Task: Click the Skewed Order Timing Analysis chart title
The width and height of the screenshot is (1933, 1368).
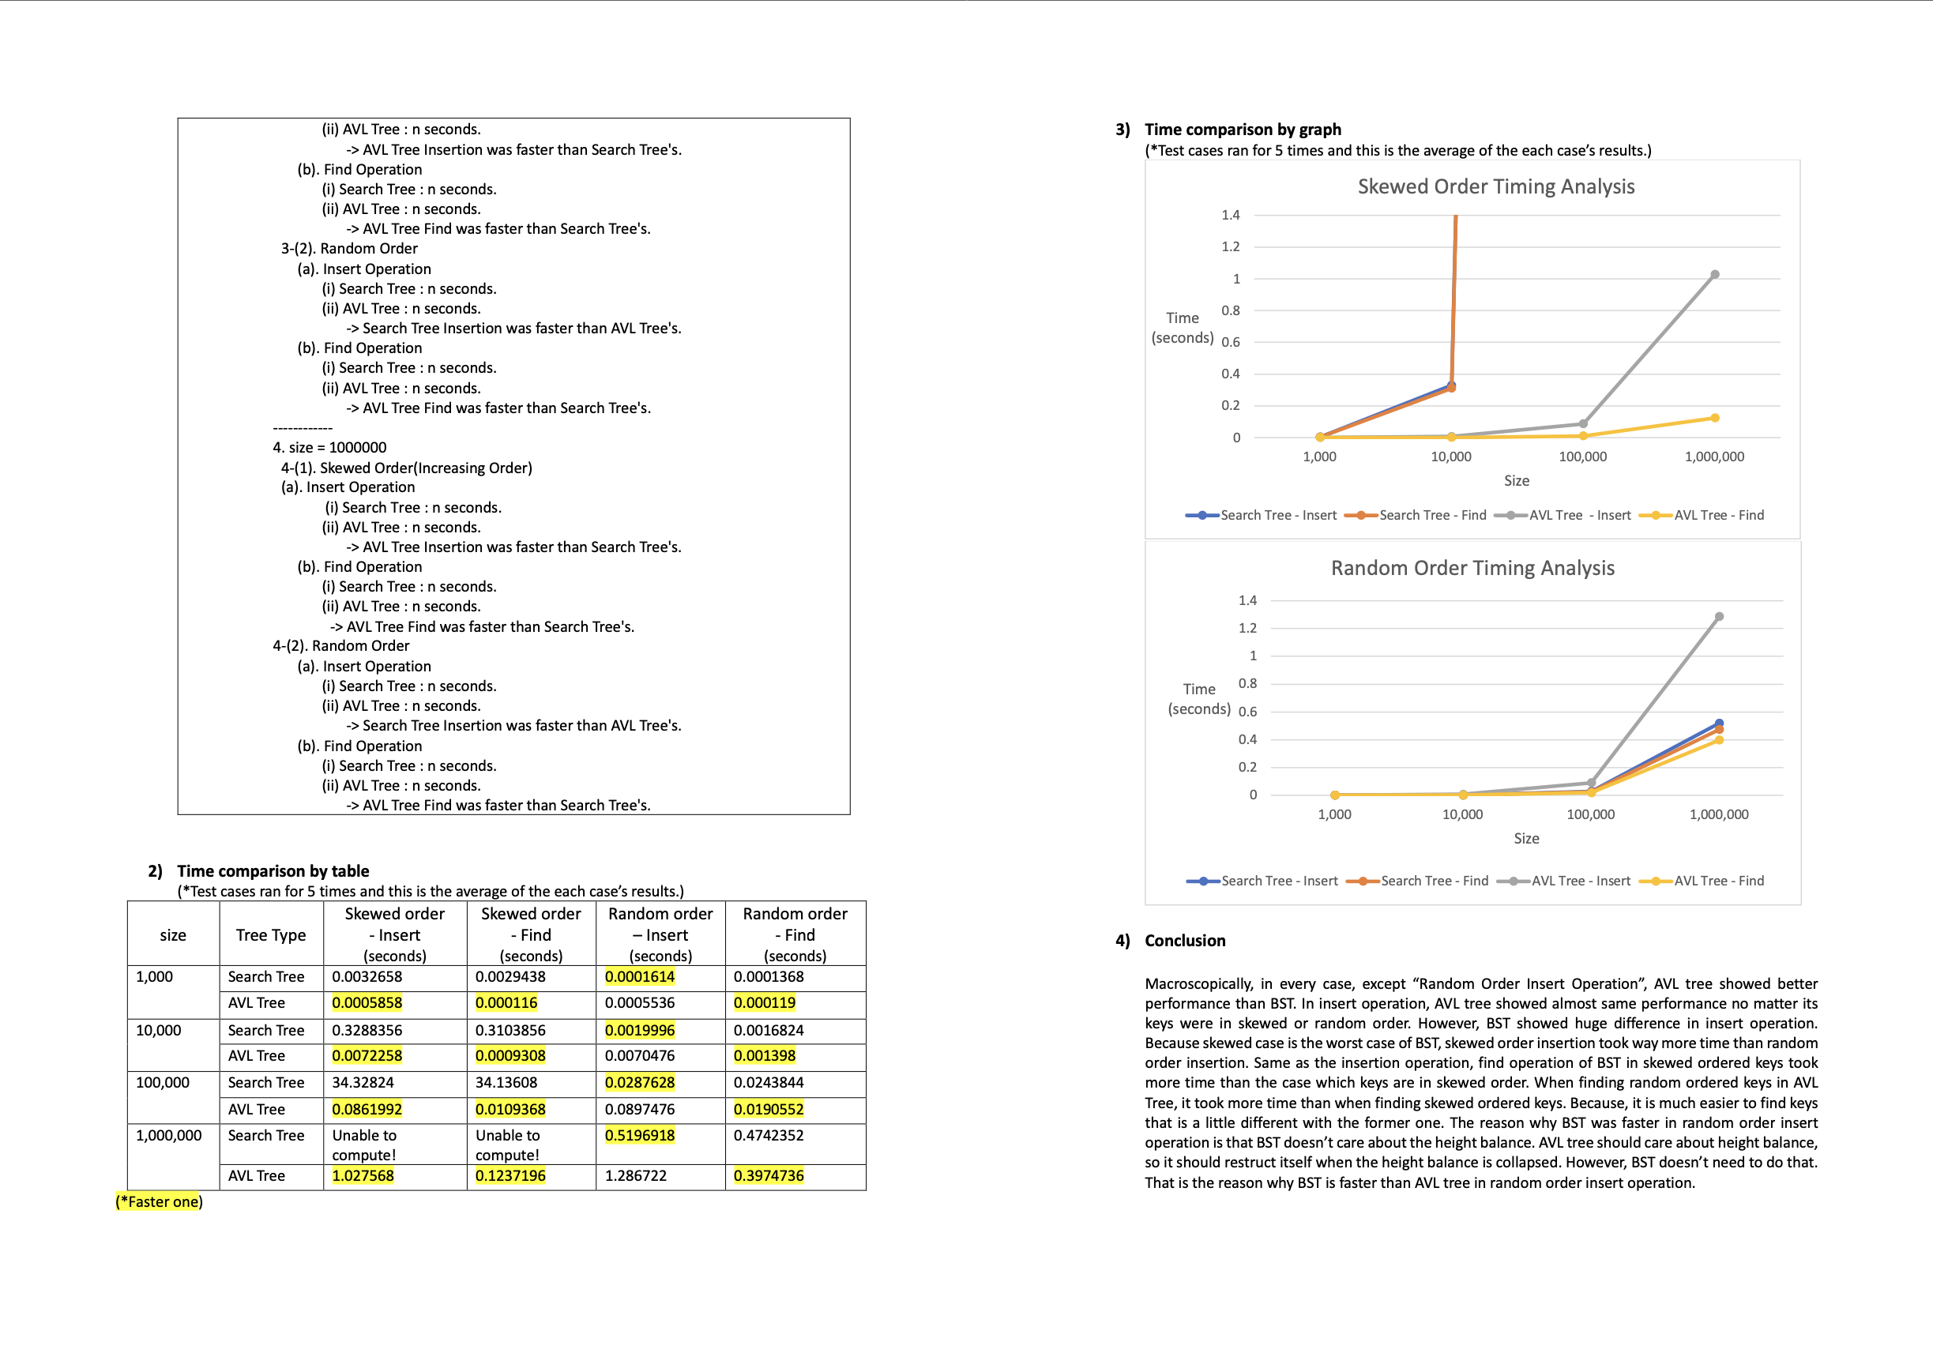Action: pos(1496,186)
